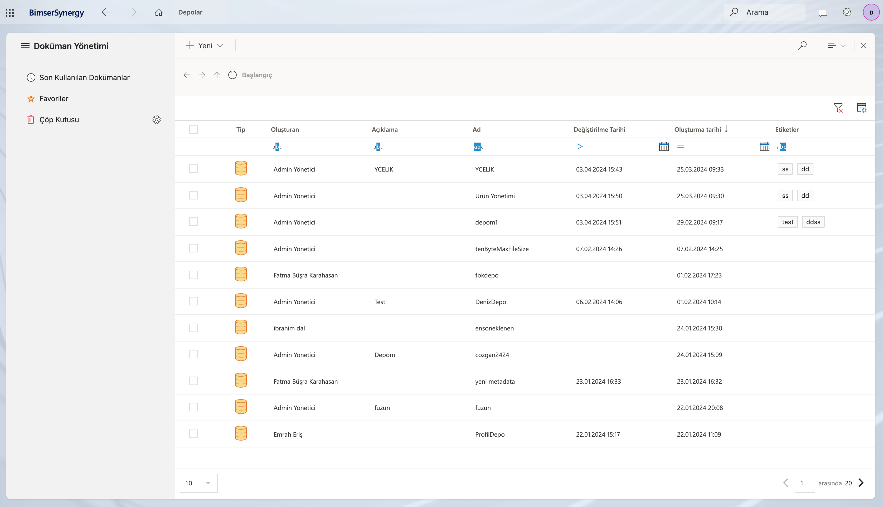883x507 pixels.
Task: Click the Arama search field
Action: pyautogui.click(x=765, y=12)
